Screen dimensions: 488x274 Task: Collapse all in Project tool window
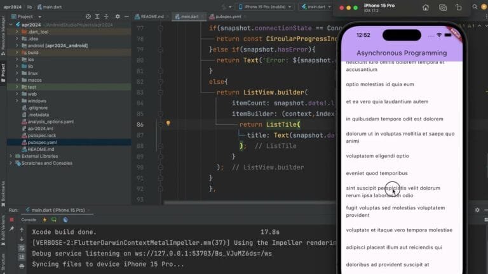coord(106,16)
